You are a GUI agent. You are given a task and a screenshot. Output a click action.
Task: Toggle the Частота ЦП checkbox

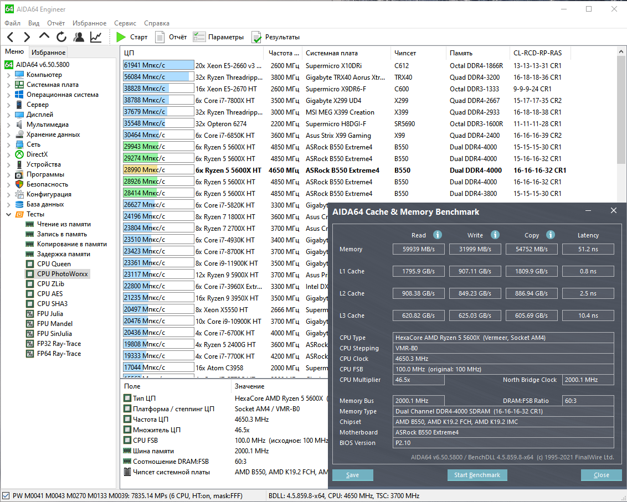(x=127, y=420)
